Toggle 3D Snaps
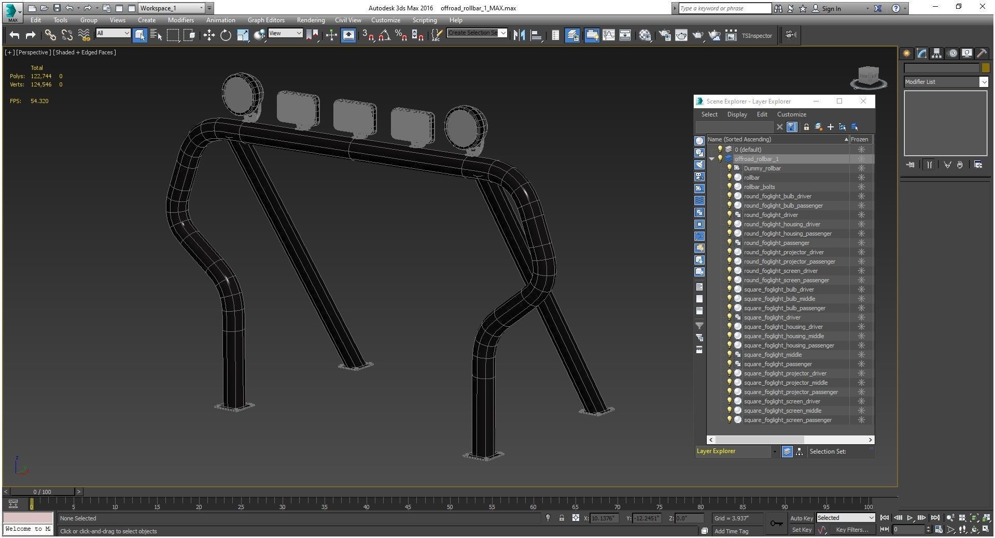The width and height of the screenshot is (995, 538). tap(368, 35)
